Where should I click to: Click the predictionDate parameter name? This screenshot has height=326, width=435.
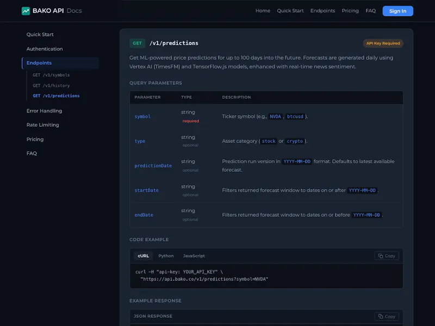[x=153, y=166]
